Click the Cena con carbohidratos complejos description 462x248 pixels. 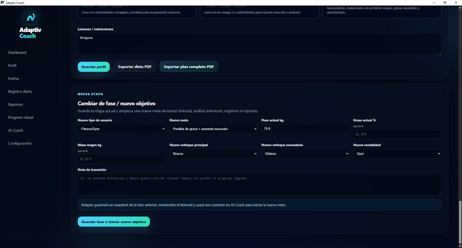coord(131,12)
